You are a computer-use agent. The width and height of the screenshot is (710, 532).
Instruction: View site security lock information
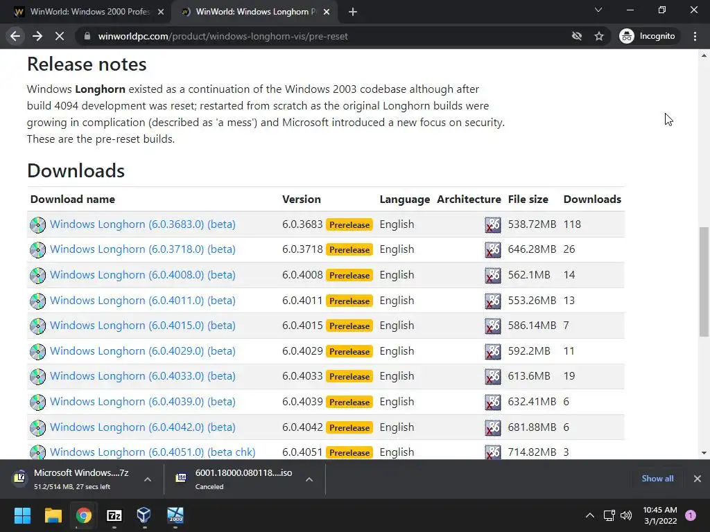[87, 36]
